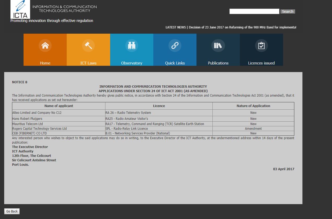The height and width of the screenshot is (219, 332).
Task: Click the Name of applicant column header
Action: click(x=59, y=106)
